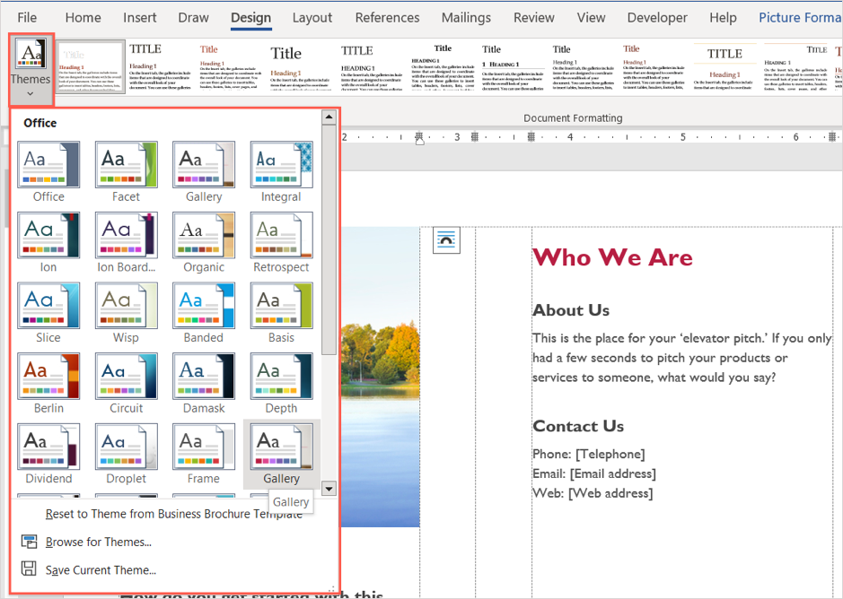Click the layout options icon beside picture
The width and height of the screenshot is (843, 599).
click(x=446, y=240)
